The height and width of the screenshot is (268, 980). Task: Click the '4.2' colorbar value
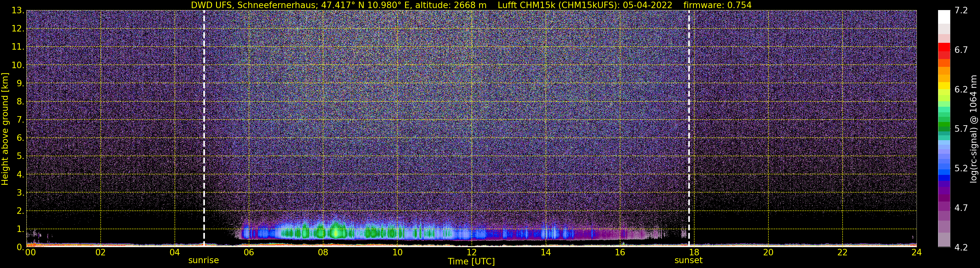point(961,248)
